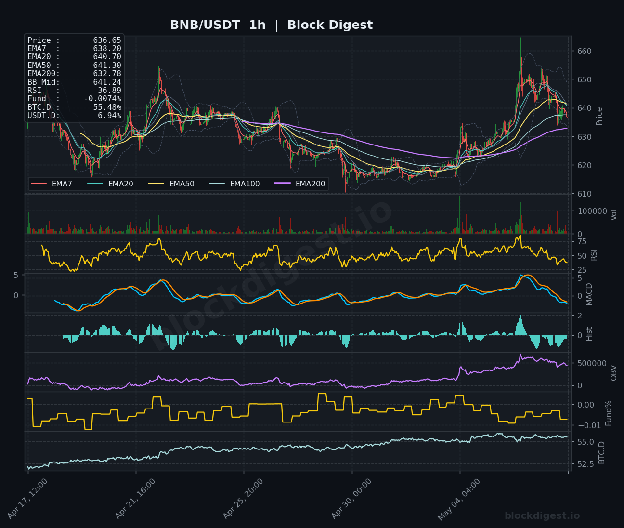This screenshot has width=624, height=528.
Task: Select the EMA50 legend entry
Action: (171, 184)
